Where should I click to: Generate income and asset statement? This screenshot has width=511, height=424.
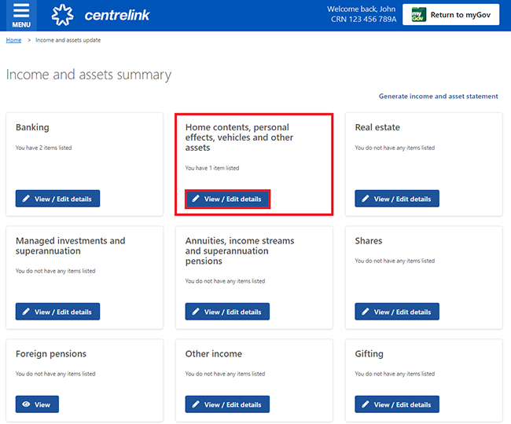click(439, 97)
